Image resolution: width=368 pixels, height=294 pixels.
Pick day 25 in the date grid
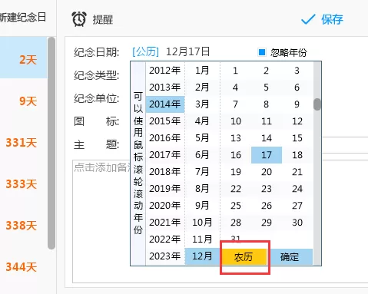[236, 206]
